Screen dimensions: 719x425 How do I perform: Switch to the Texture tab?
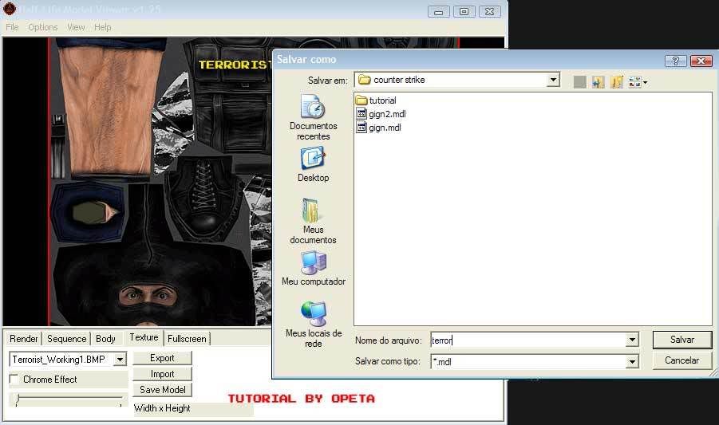coord(144,337)
